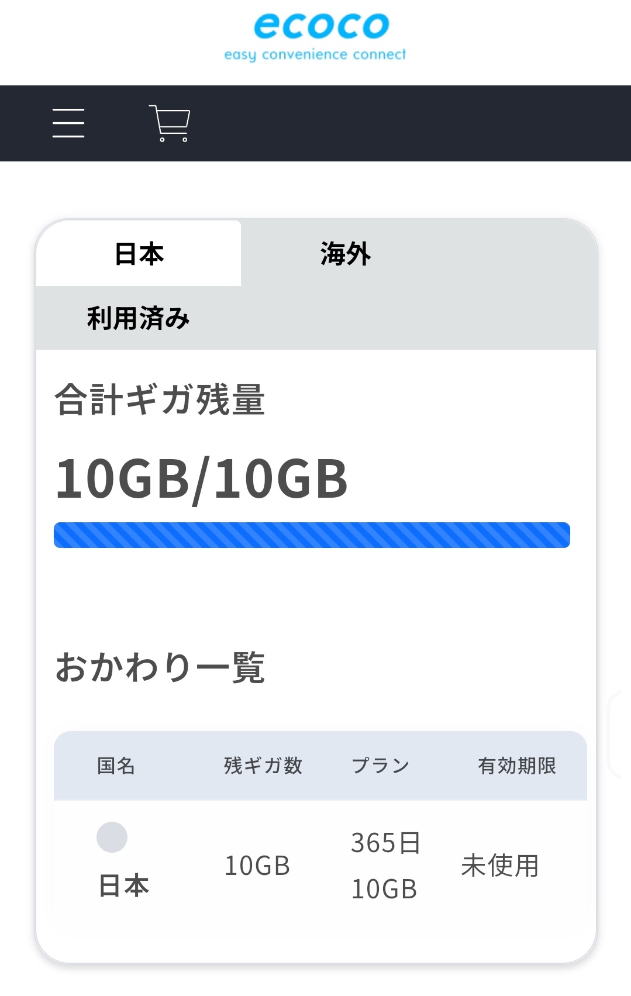
Task: Click the 残ギガ数 column header
Action: pos(263,766)
